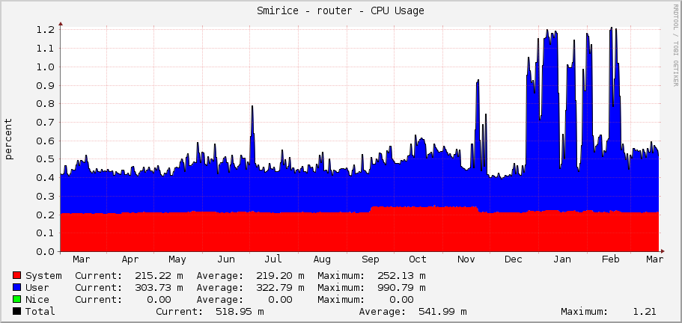Select the 'Total' legend label

40,311
